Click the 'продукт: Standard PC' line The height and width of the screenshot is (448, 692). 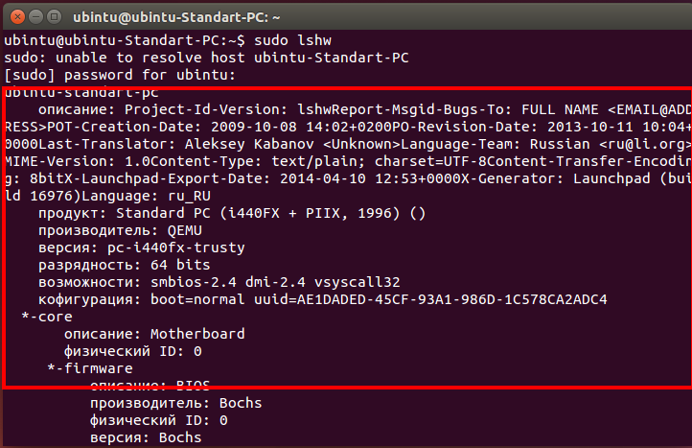point(232,213)
